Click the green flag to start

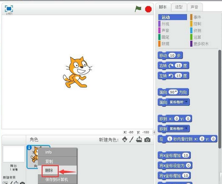click(x=138, y=9)
